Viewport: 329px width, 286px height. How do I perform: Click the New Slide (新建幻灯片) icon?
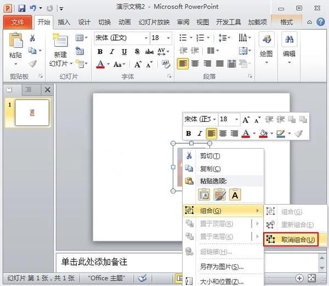point(60,40)
